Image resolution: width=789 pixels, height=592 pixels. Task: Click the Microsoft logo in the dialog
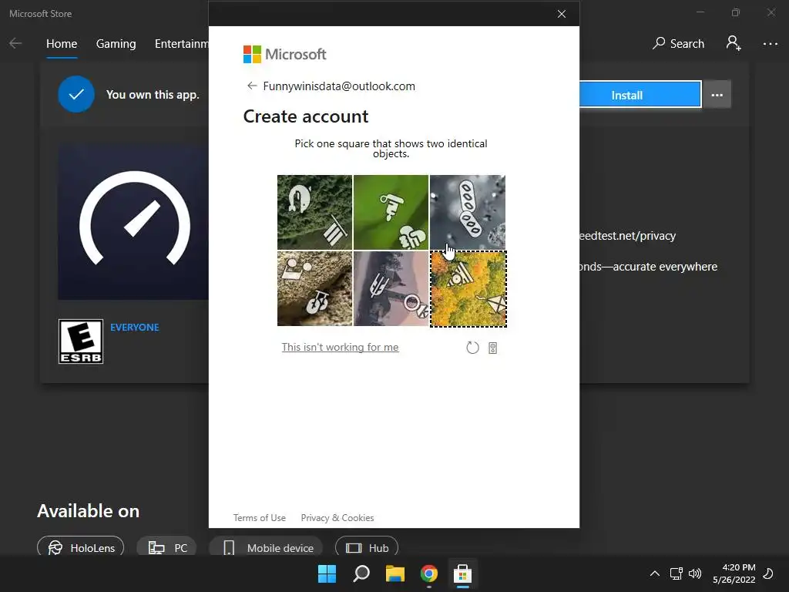(285, 55)
